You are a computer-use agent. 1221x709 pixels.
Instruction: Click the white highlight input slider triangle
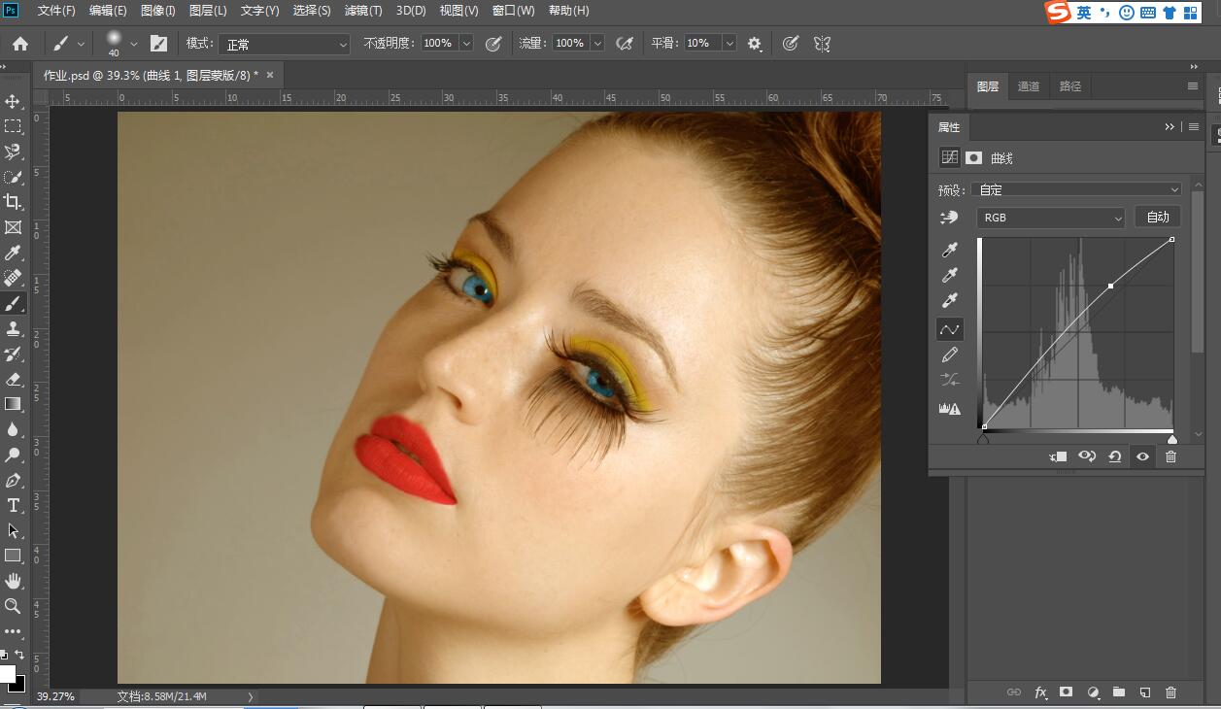click(1172, 439)
